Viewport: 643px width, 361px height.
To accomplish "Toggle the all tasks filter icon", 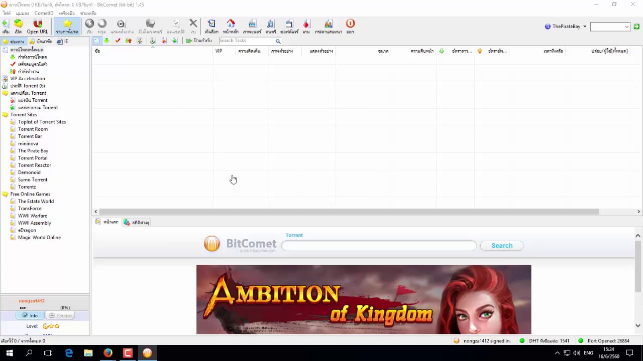I will pyautogui.click(x=96, y=41).
